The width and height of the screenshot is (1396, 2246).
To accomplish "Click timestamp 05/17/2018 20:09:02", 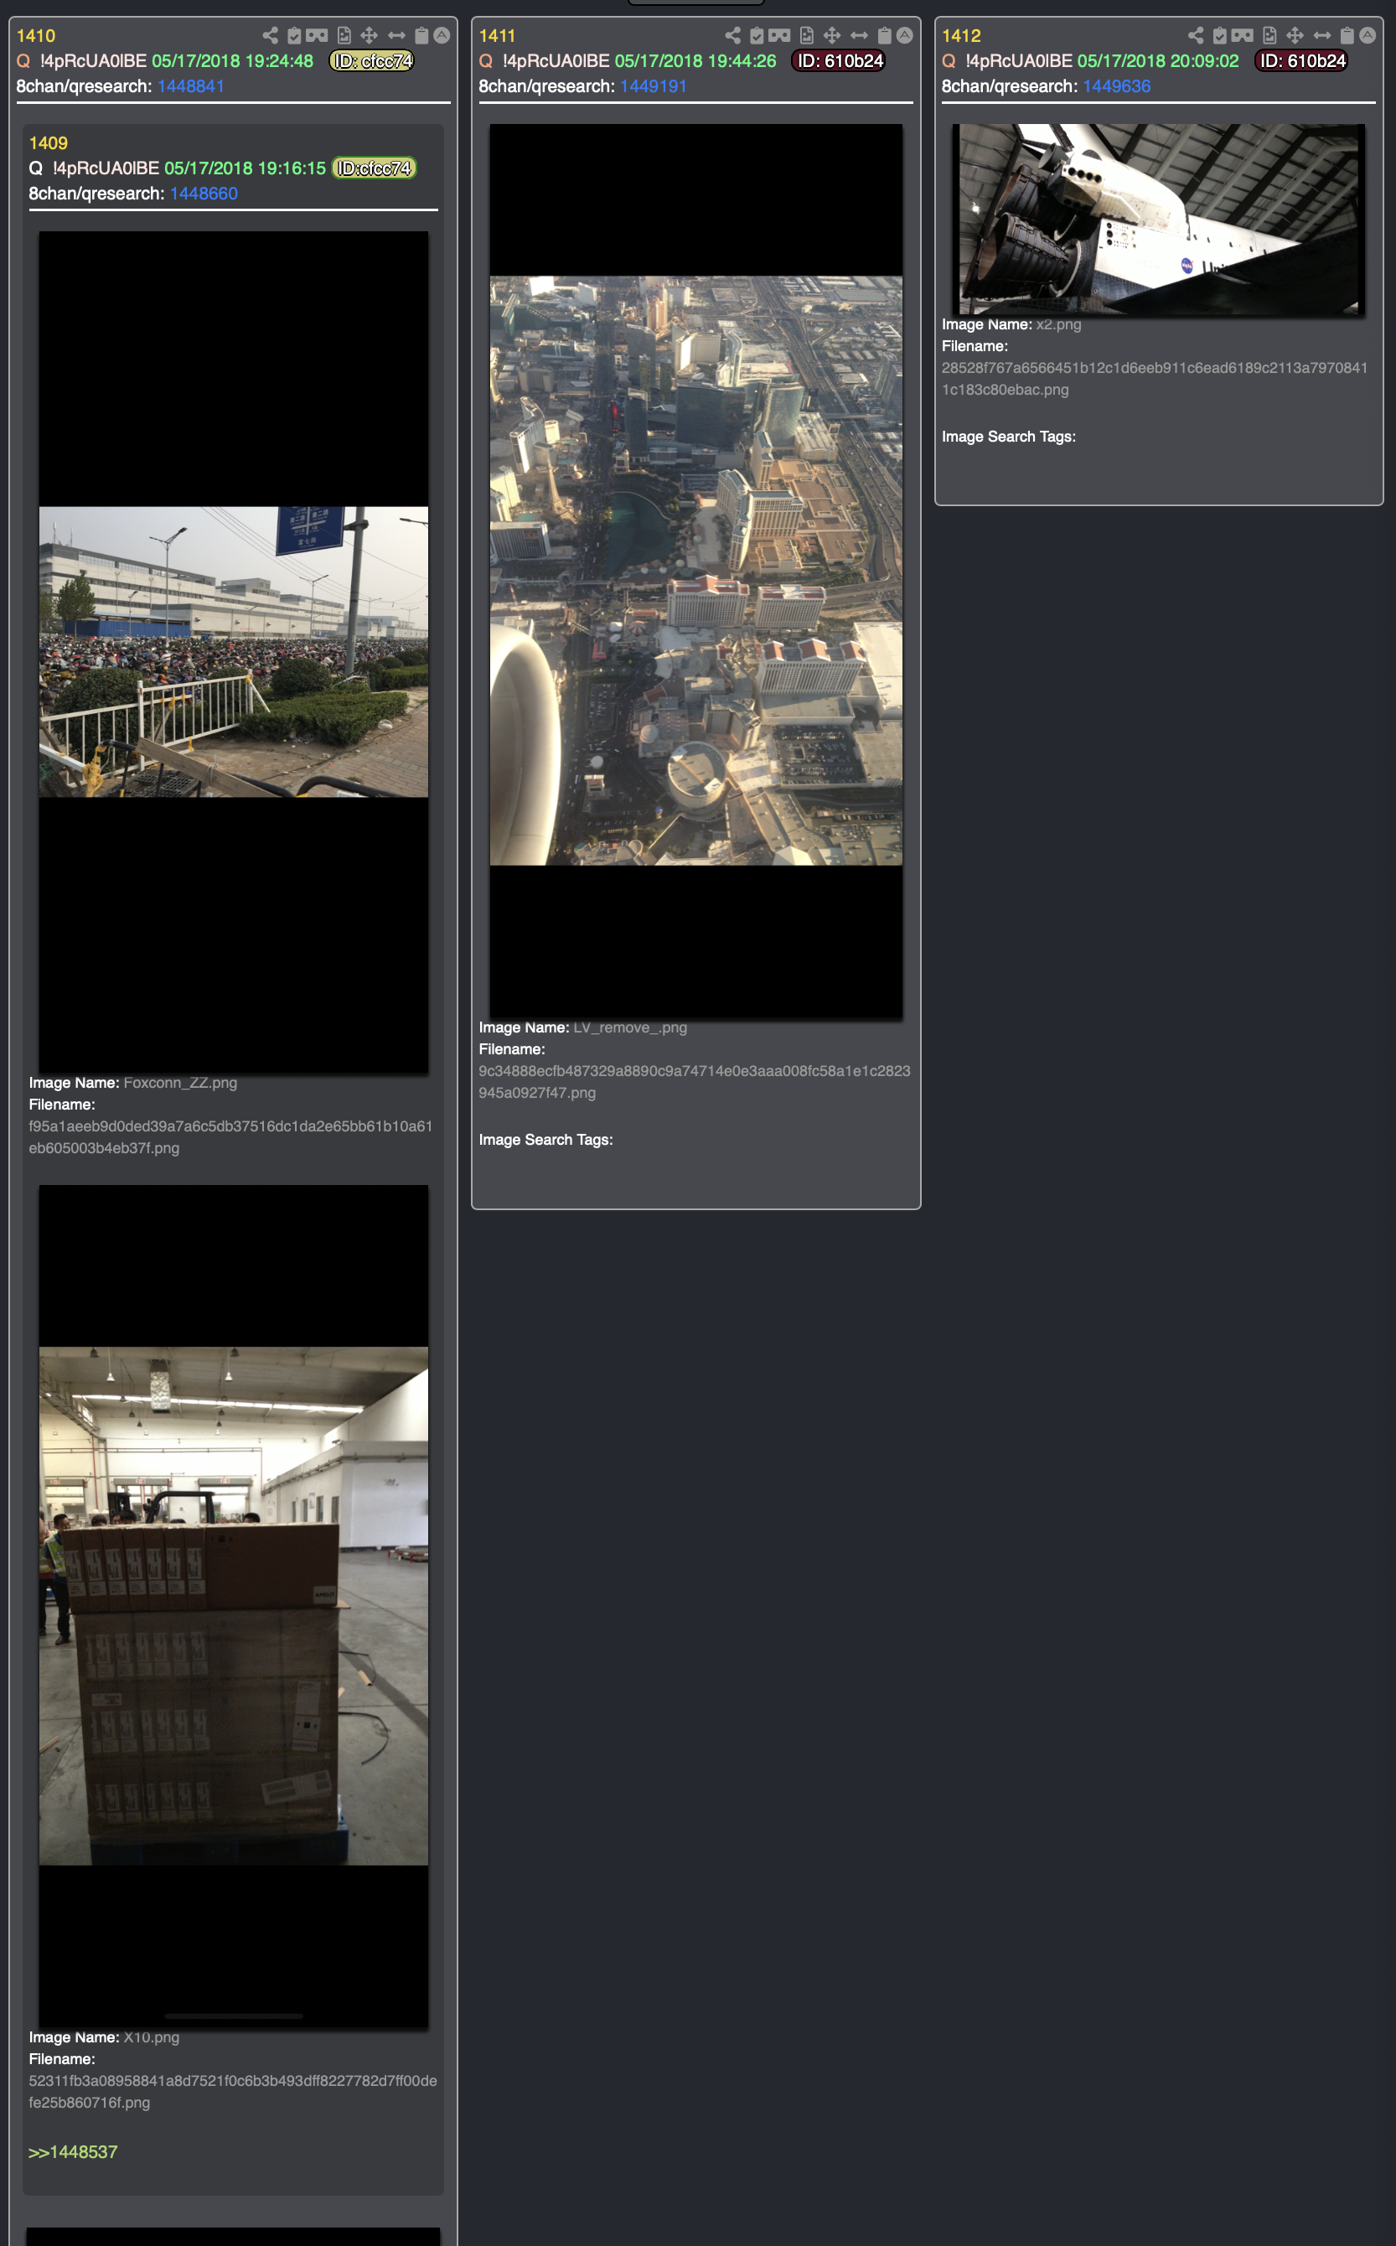I will 1158,61.
